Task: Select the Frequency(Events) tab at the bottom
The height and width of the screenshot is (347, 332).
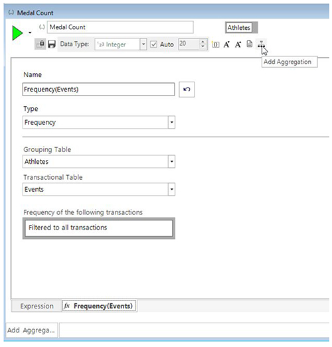Action: point(99,306)
